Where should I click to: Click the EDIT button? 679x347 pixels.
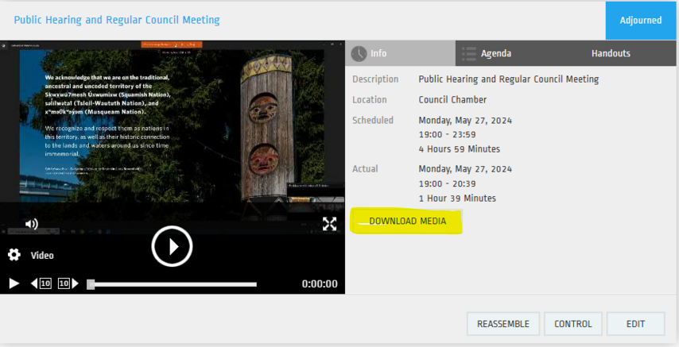click(636, 324)
